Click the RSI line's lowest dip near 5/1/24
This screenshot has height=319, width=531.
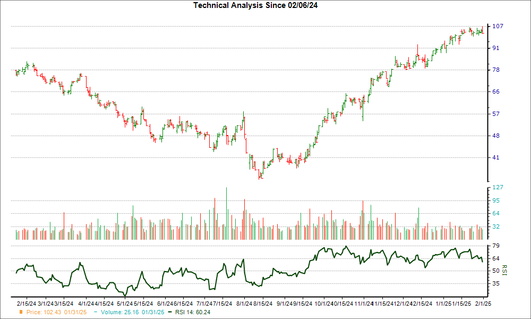[x=125, y=294]
